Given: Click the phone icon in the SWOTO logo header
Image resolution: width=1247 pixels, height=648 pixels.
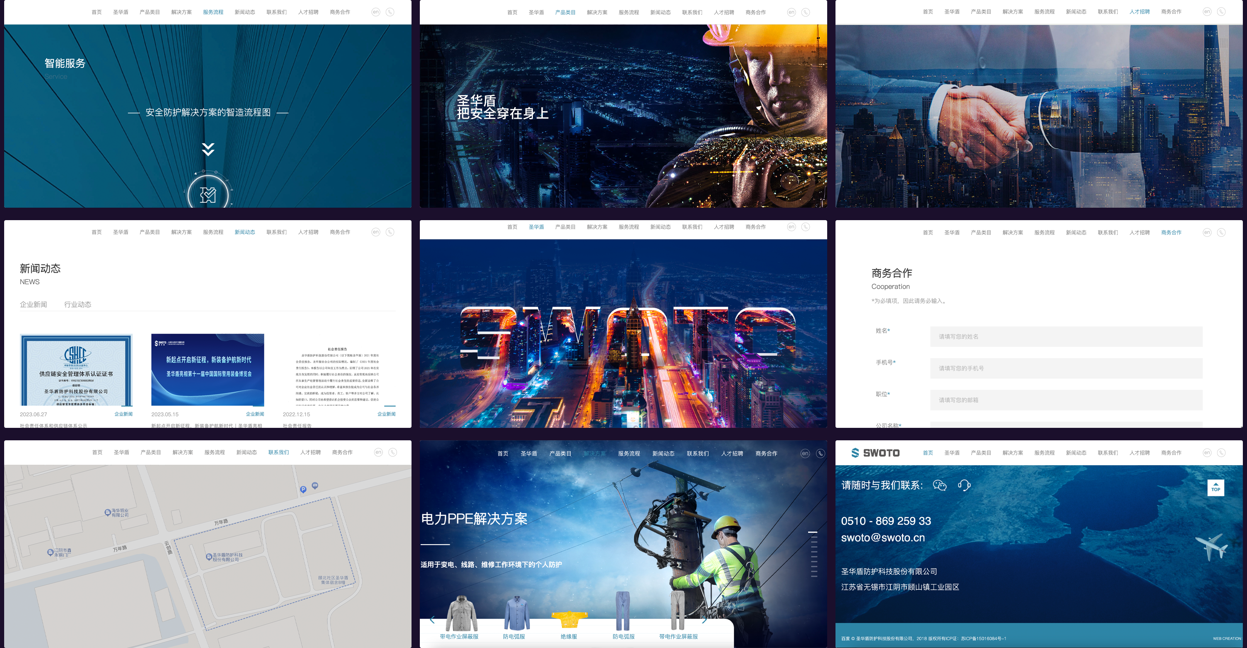Looking at the screenshot, I should [1221, 453].
